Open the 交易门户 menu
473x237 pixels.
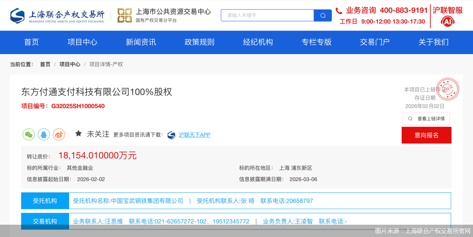[375, 42]
